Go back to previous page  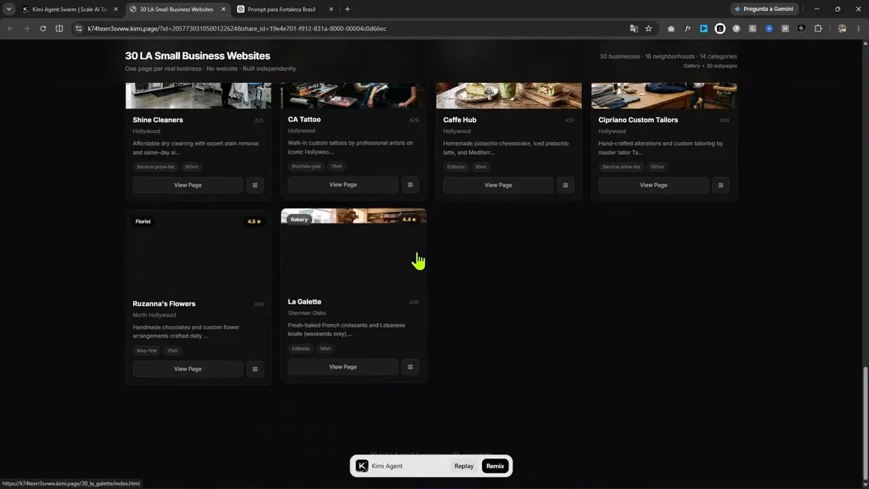click(x=10, y=29)
